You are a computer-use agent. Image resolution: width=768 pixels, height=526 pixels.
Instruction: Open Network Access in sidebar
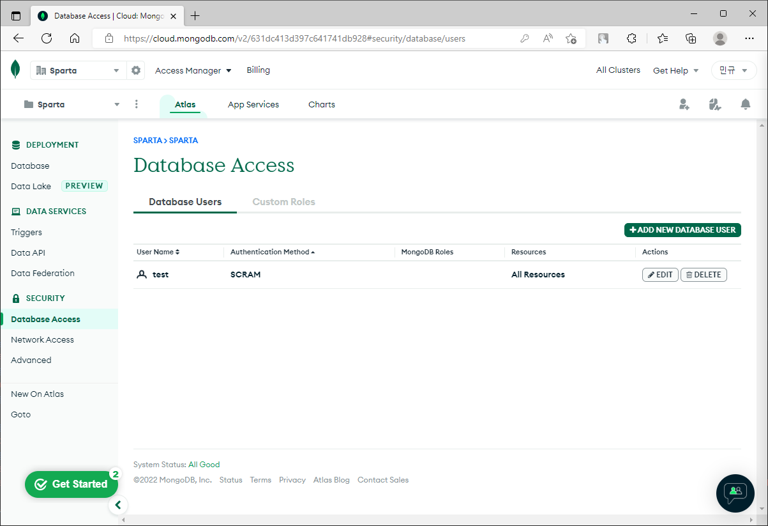[x=42, y=339]
